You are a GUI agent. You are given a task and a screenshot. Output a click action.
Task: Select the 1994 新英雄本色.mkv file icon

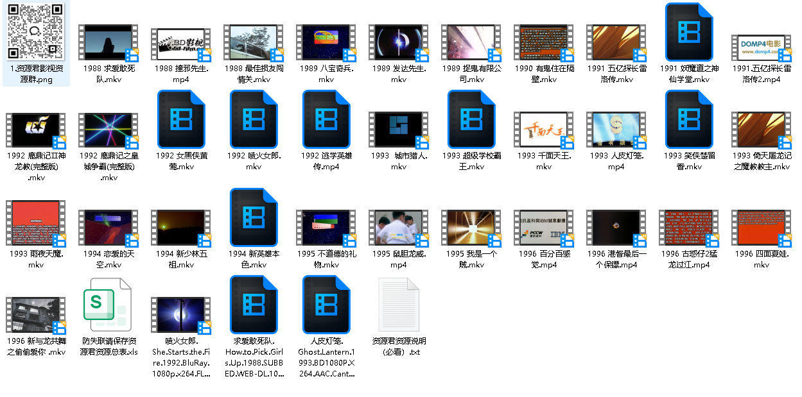(x=253, y=217)
